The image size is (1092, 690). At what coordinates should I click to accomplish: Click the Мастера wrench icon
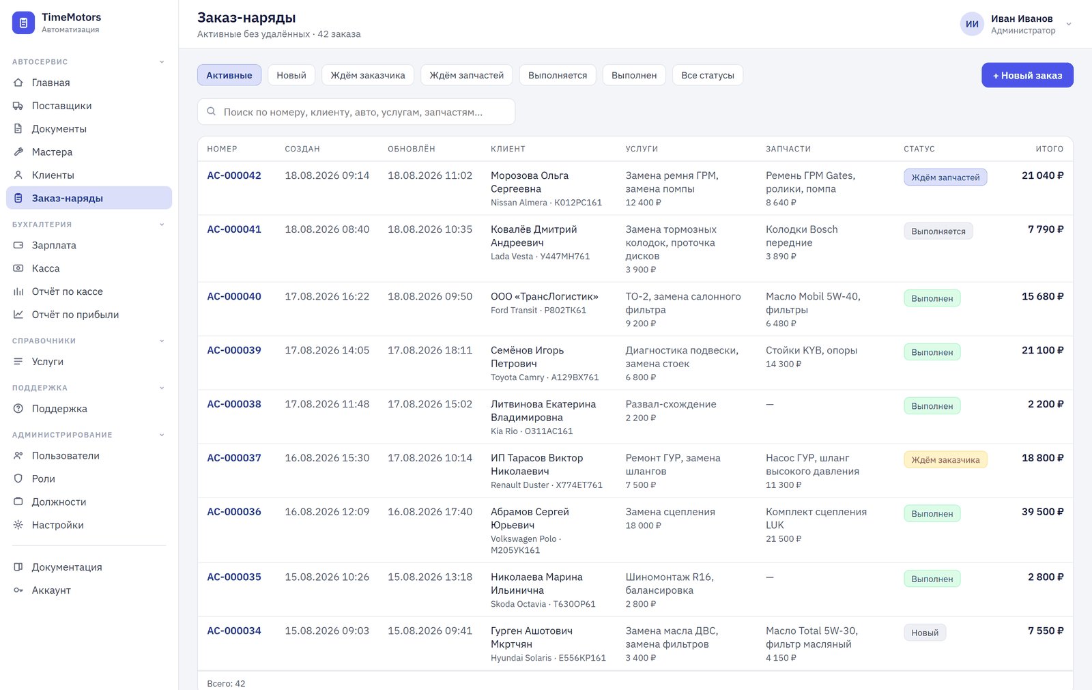click(18, 152)
